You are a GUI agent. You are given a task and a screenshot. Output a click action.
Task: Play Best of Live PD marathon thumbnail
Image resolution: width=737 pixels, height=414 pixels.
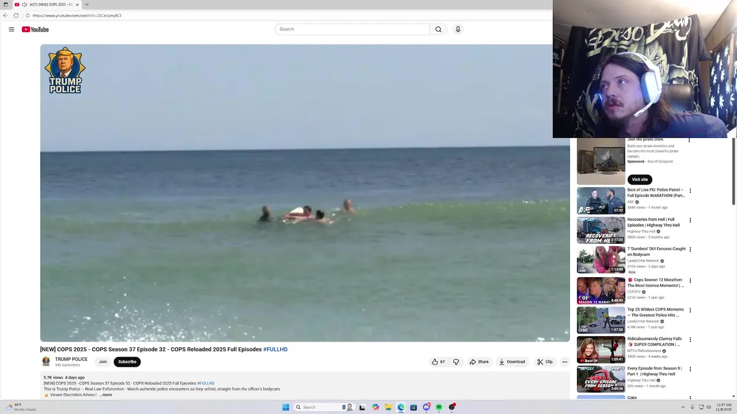[601, 201]
